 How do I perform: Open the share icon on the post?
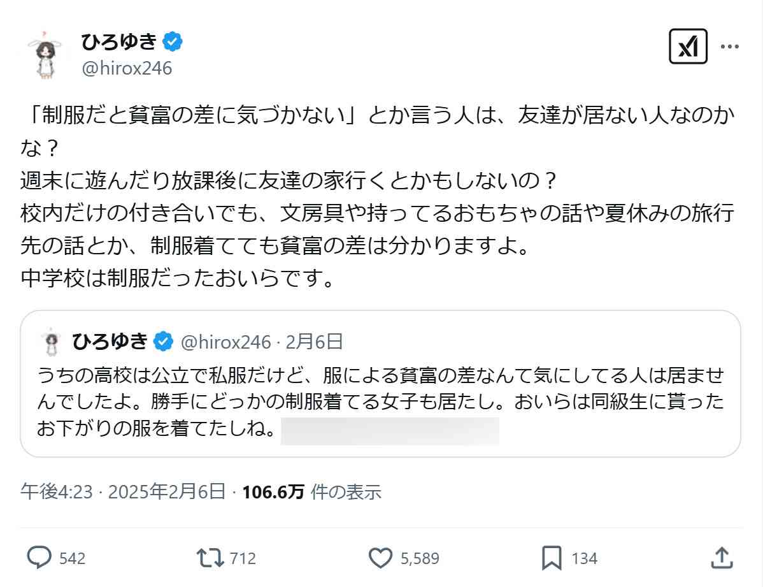pos(723,558)
